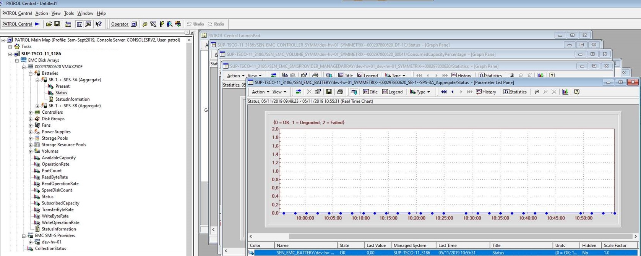Click the History button in Status pane

[486, 92]
